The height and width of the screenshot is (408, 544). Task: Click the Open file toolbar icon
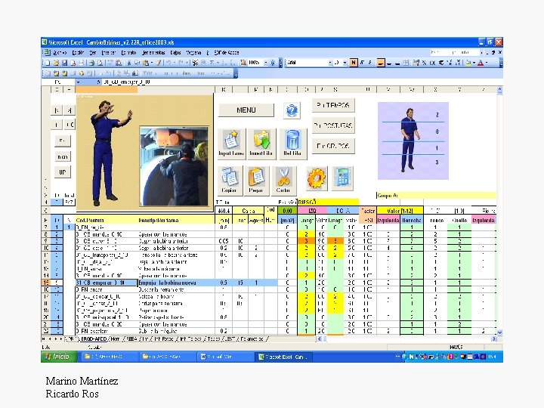click(56, 63)
